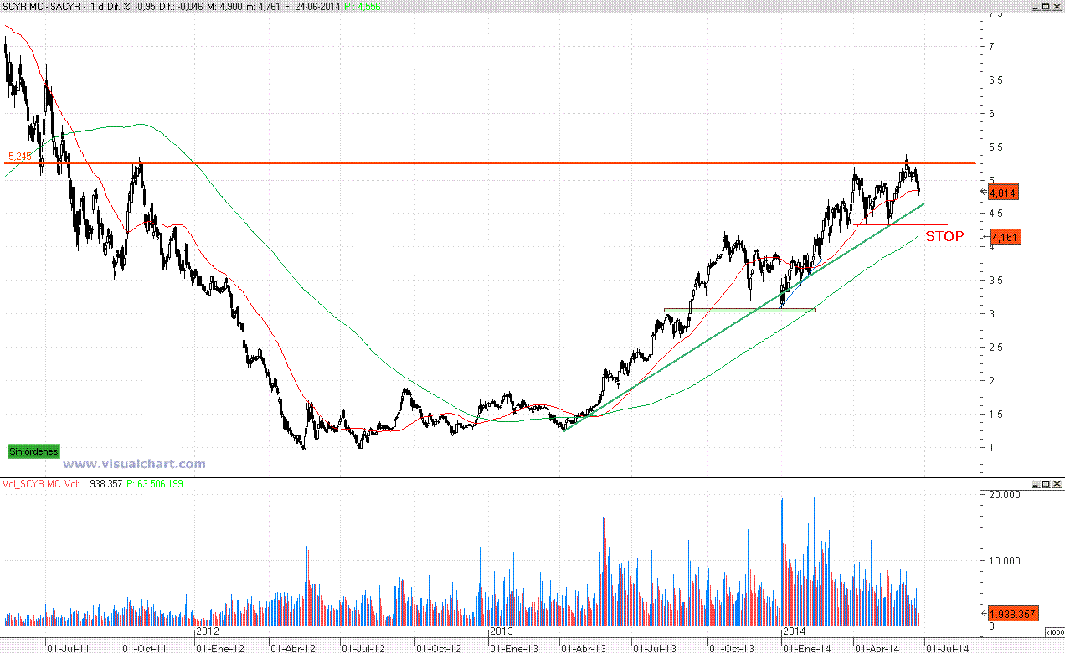Click the 01-Jul-14 date axis label
Viewport: 1065px width, 654px height.
coord(947,648)
